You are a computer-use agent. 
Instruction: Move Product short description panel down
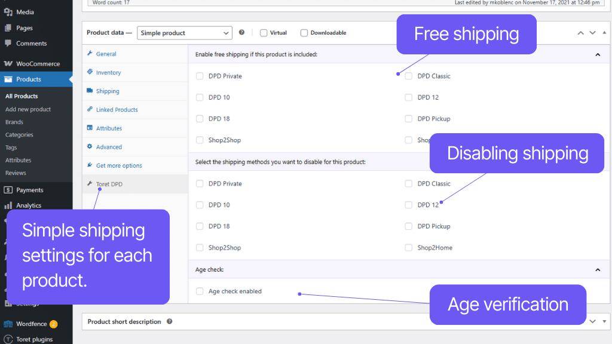click(592, 321)
